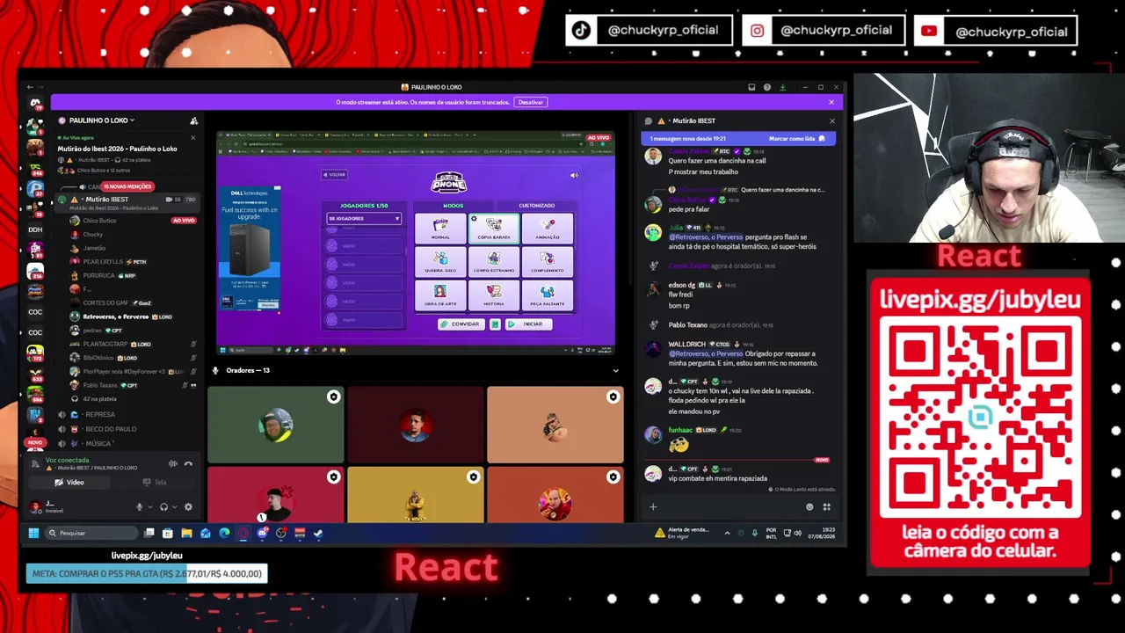Viewport: 1125px width, 633px height.
Task: Open the 50 Jogadores dropdown
Action: 364,218
